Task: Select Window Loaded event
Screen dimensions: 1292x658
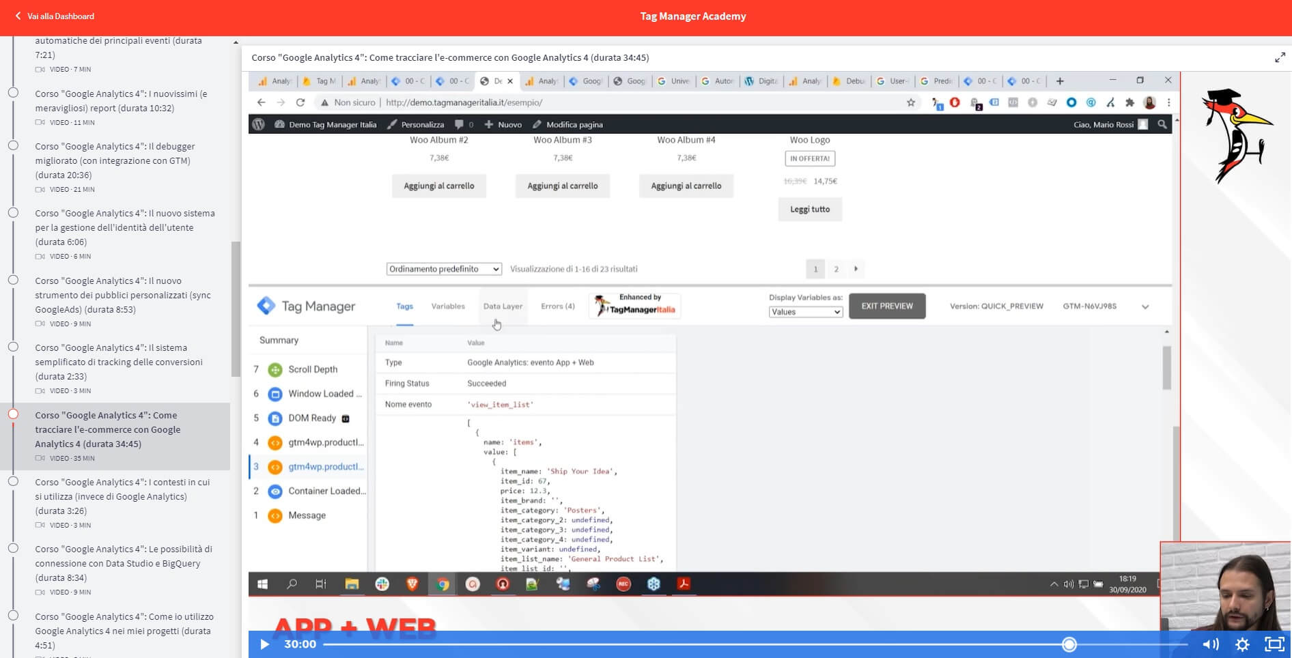Action: click(x=308, y=394)
